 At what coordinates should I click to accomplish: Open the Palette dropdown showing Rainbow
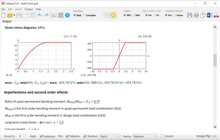tap(145, 136)
